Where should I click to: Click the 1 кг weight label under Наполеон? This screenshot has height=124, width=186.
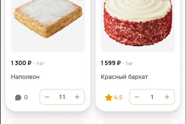[x=40, y=64]
